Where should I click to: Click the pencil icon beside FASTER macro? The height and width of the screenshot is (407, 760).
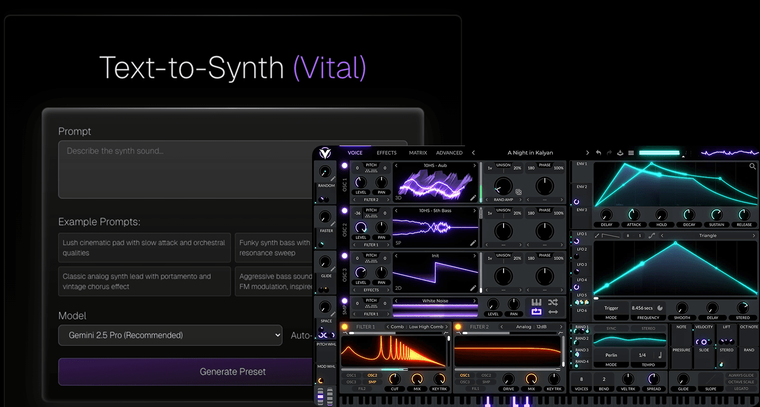point(333,224)
